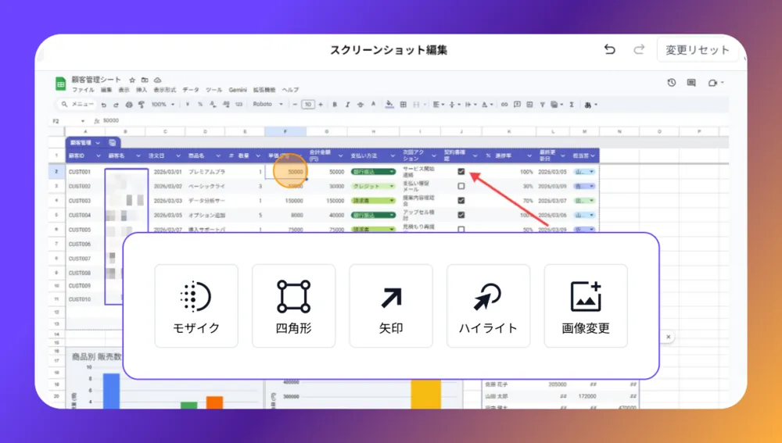Click the toolbar undo arrow in Sheets
The image size is (782, 443).
tap(104, 105)
